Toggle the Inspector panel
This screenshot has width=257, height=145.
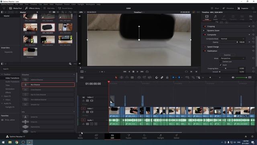click(x=243, y=8)
